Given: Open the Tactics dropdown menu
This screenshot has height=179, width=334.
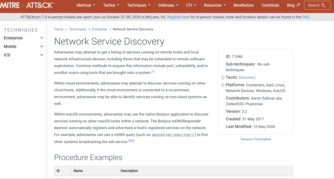Looking at the screenshot, I should pos(111,5).
